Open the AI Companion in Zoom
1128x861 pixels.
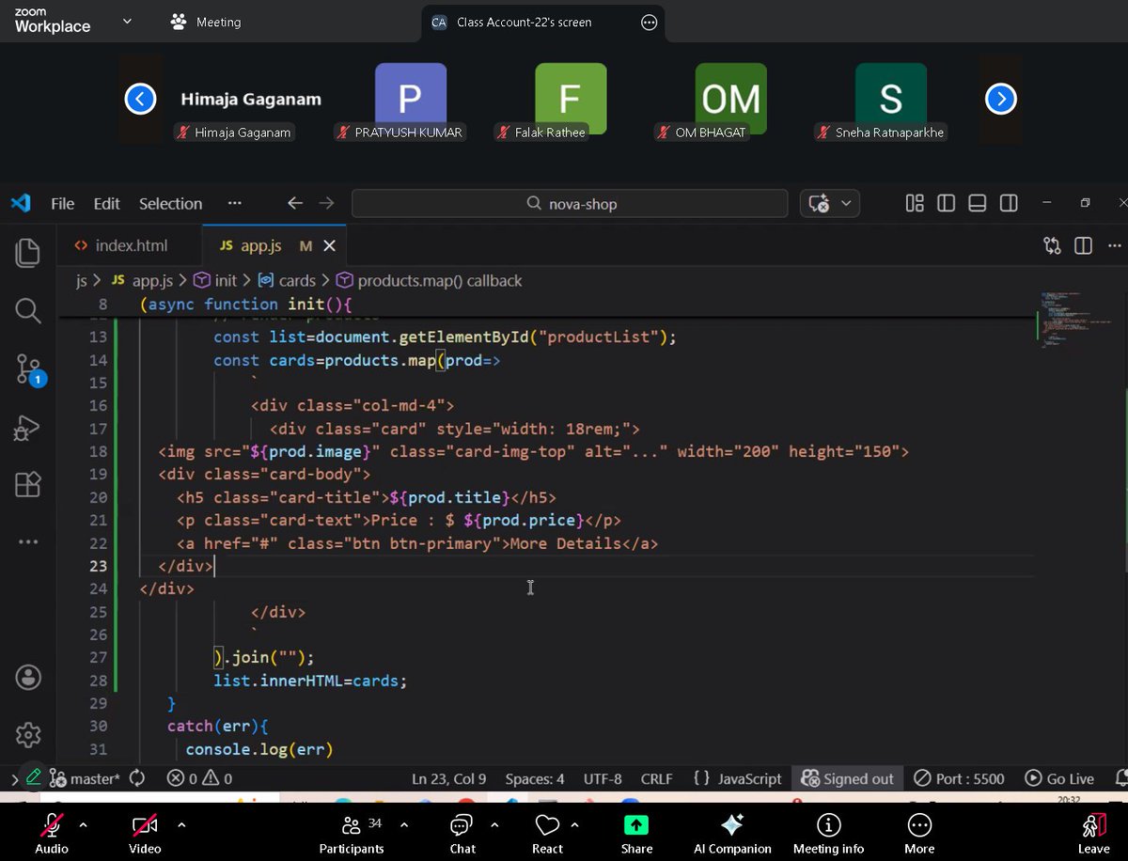(x=732, y=833)
